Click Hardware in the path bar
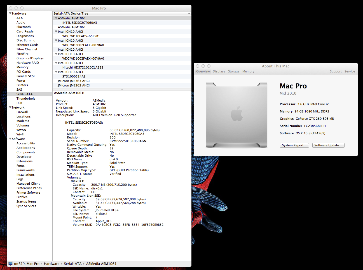Image resolution: width=363 pixels, height=270 pixels. (51, 264)
